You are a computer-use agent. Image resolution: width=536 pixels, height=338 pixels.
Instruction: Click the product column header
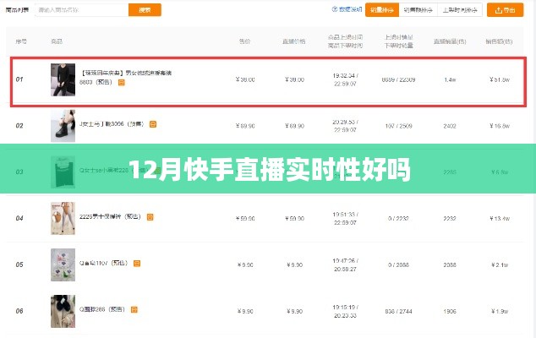(x=57, y=41)
